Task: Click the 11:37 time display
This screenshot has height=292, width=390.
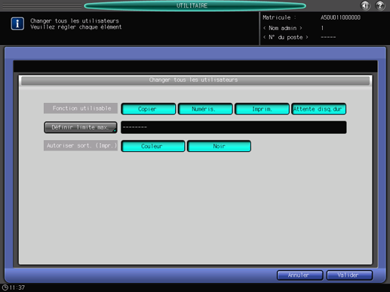Action: (x=17, y=287)
